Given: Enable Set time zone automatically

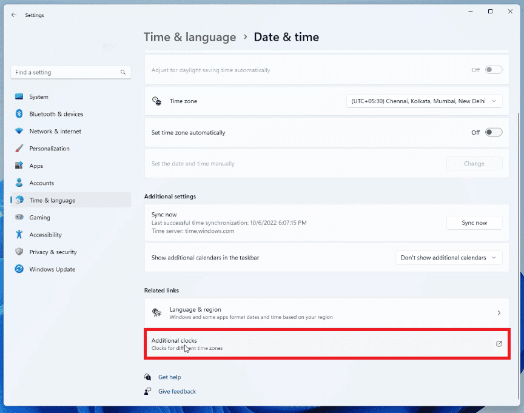Looking at the screenshot, I should pyautogui.click(x=494, y=132).
